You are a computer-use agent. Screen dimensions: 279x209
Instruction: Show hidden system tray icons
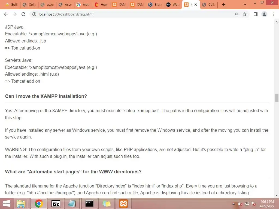tap(233, 204)
